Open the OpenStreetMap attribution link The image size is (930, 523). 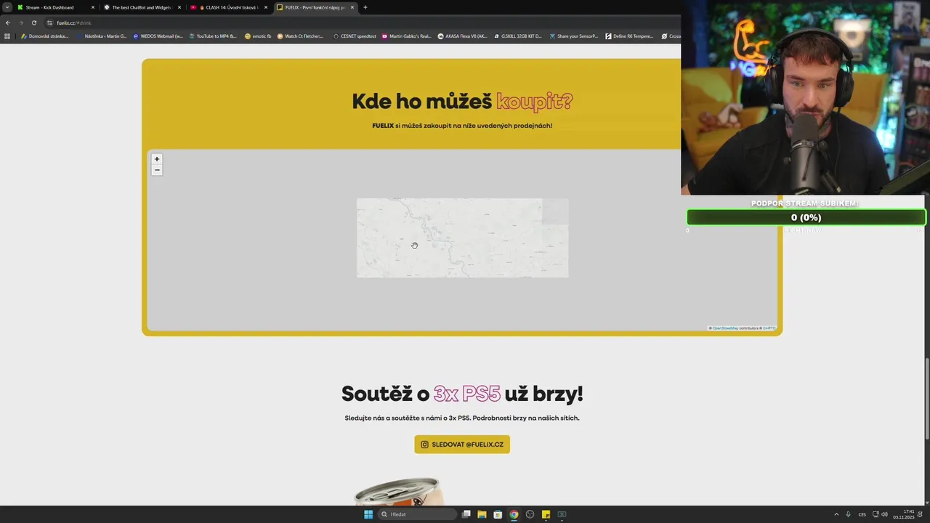(x=725, y=328)
